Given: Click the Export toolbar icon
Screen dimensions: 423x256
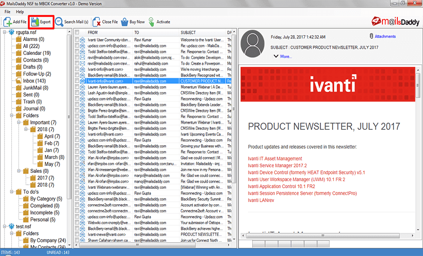Looking at the screenshot, I should [35, 22].
